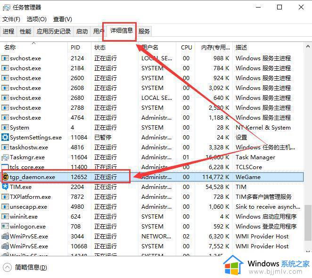Click the scrollbar up arrow

click(308, 47)
